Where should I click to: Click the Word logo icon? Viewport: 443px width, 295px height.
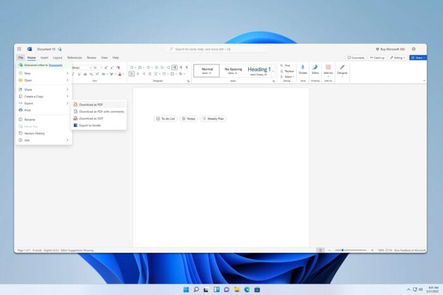click(x=29, y=49)
